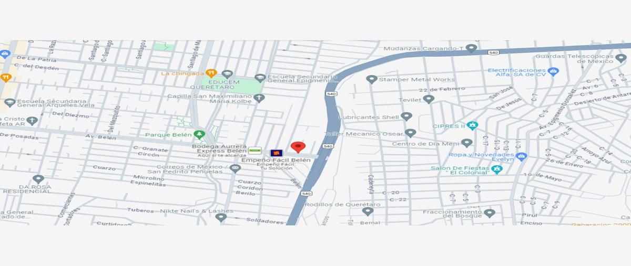Click the Electrificaciones Alfa shopping icon
631x266 pixels.
[x=553, y=71]
